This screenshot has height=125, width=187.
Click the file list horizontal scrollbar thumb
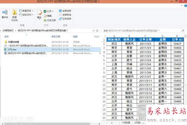47,124
